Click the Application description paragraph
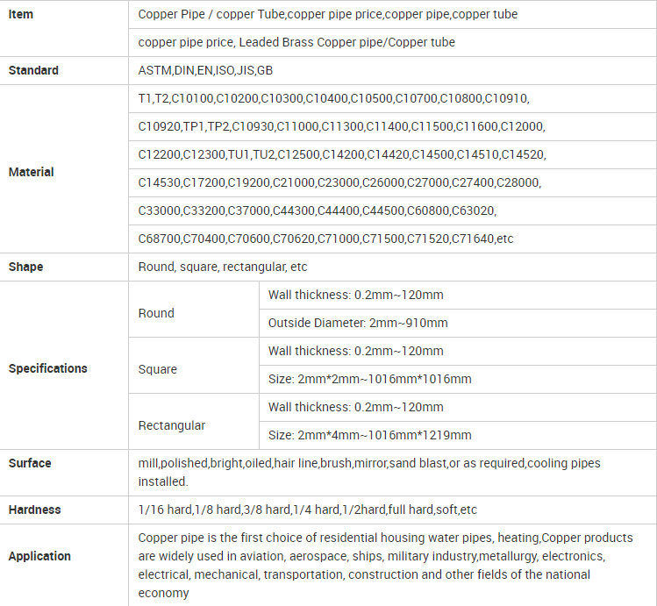 pos(385,566)
